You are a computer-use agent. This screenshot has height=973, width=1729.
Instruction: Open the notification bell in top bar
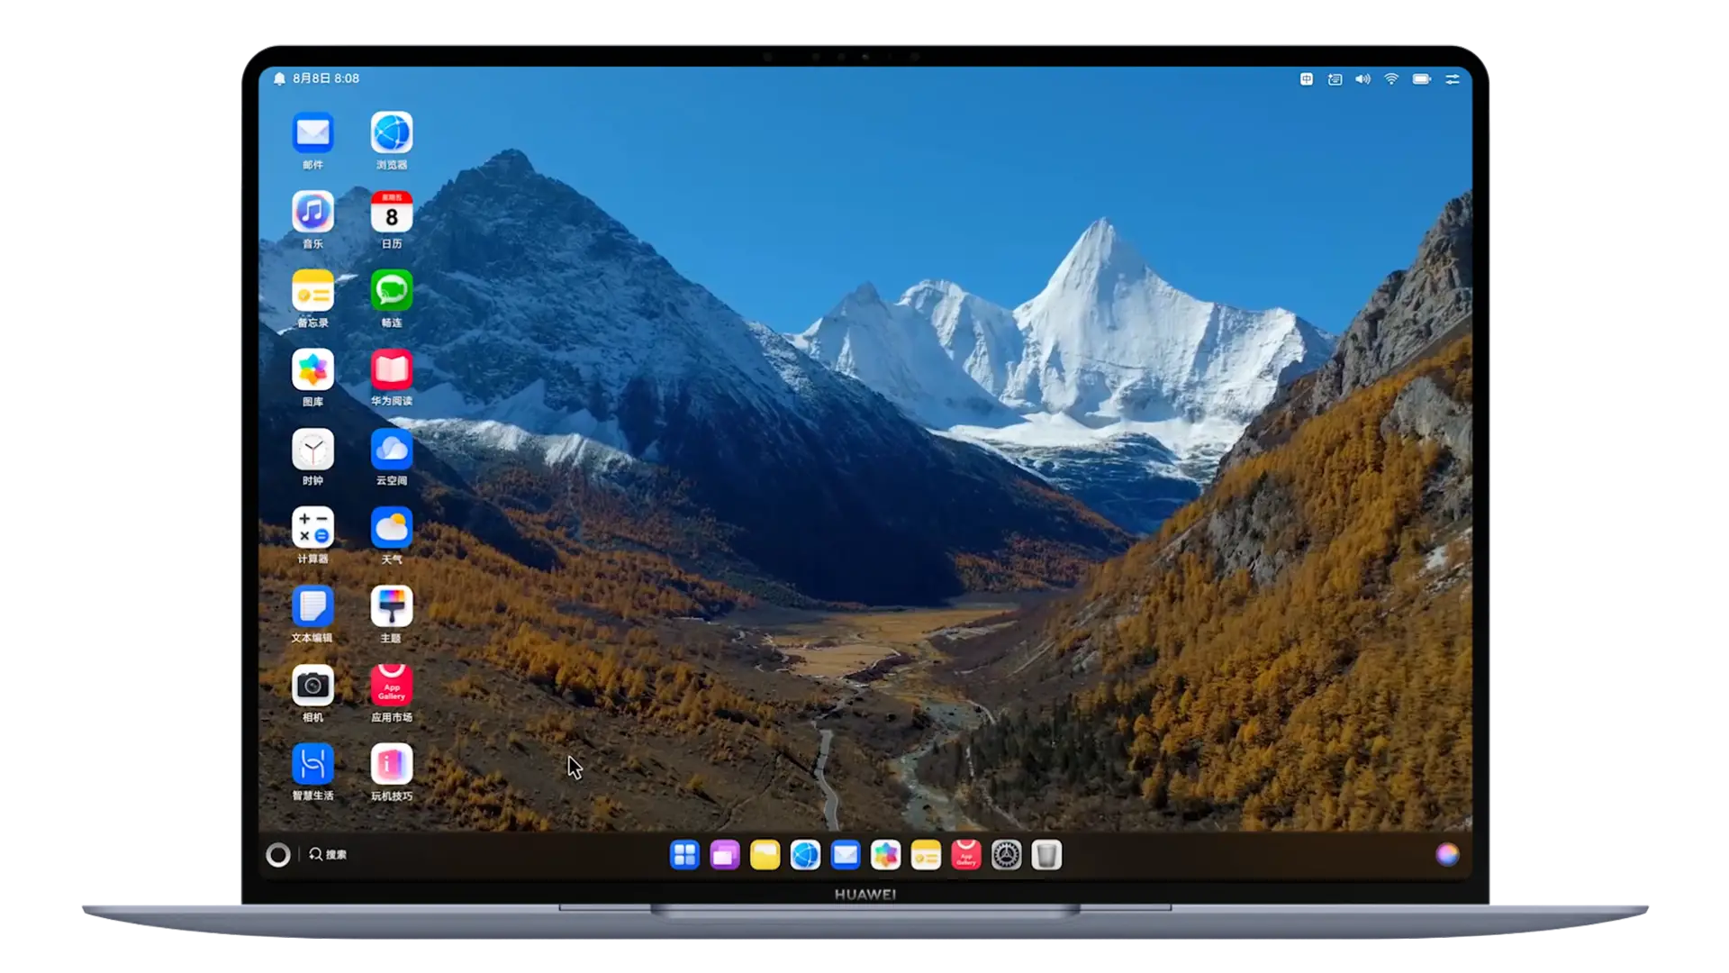279,79
